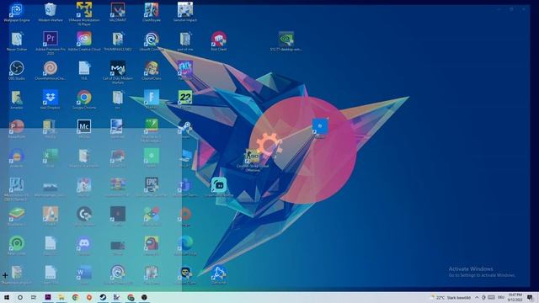Switch to Premiere Pro in the taskbar
The width and height of the screenshot is (539, 303).
click(48, 297)
